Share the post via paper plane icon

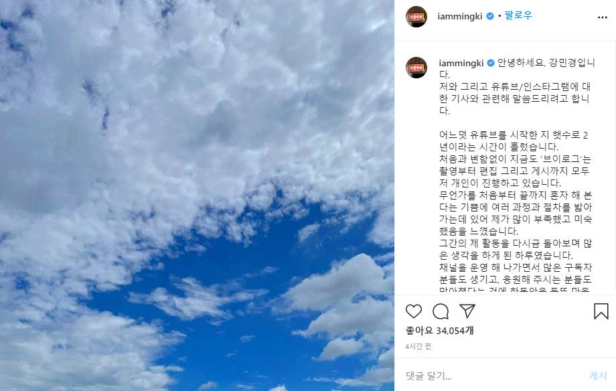click(467, 311)
